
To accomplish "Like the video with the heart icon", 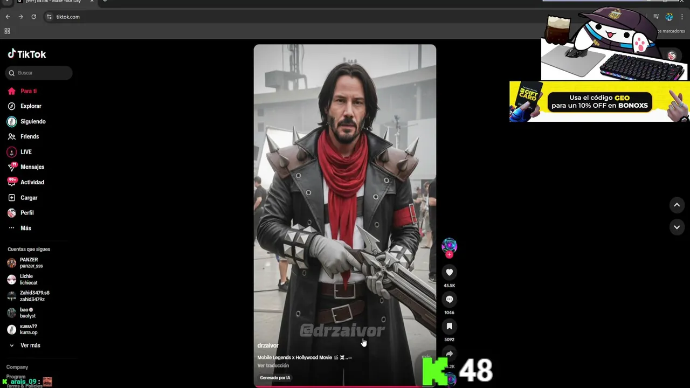I will click(449, 272).
